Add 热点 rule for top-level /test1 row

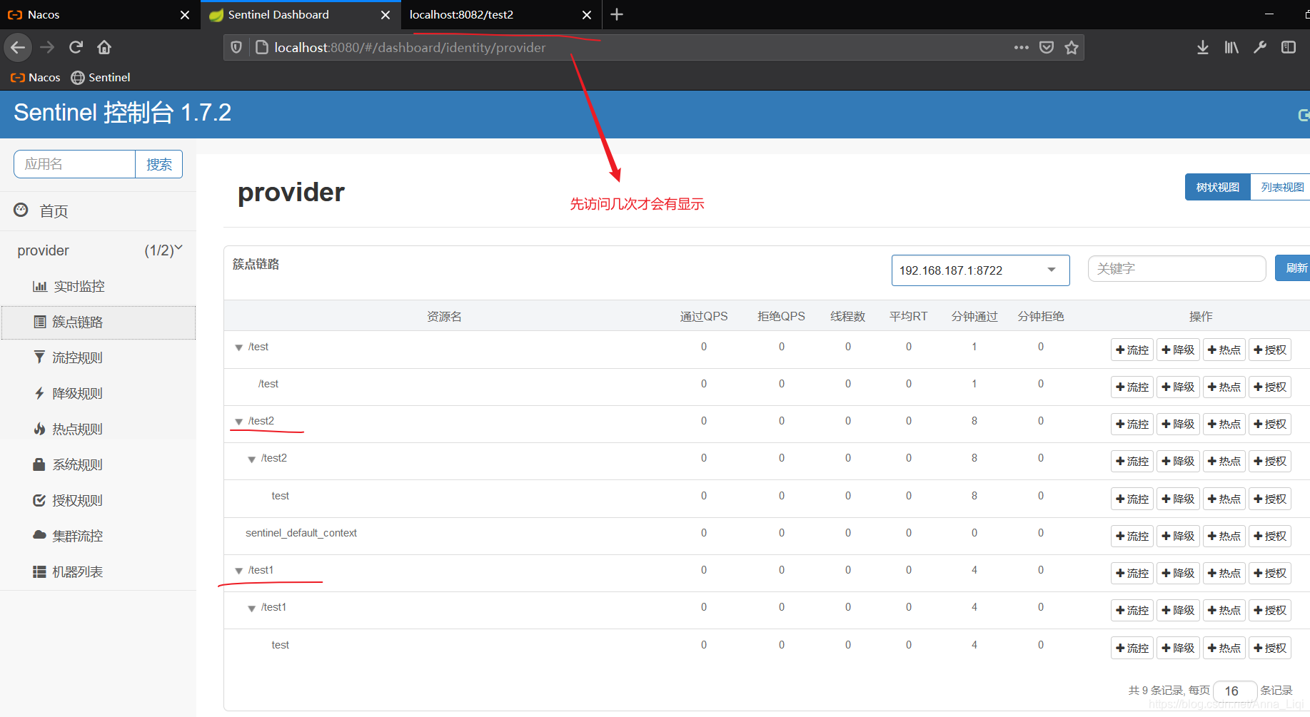(x=1224, y=573)
